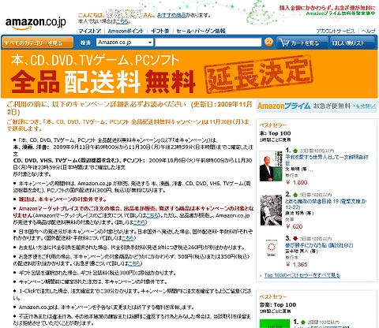Viewport: 379px width, 328px height.
Task: Open rank 1 bestseller book title link
Action: 326,160
